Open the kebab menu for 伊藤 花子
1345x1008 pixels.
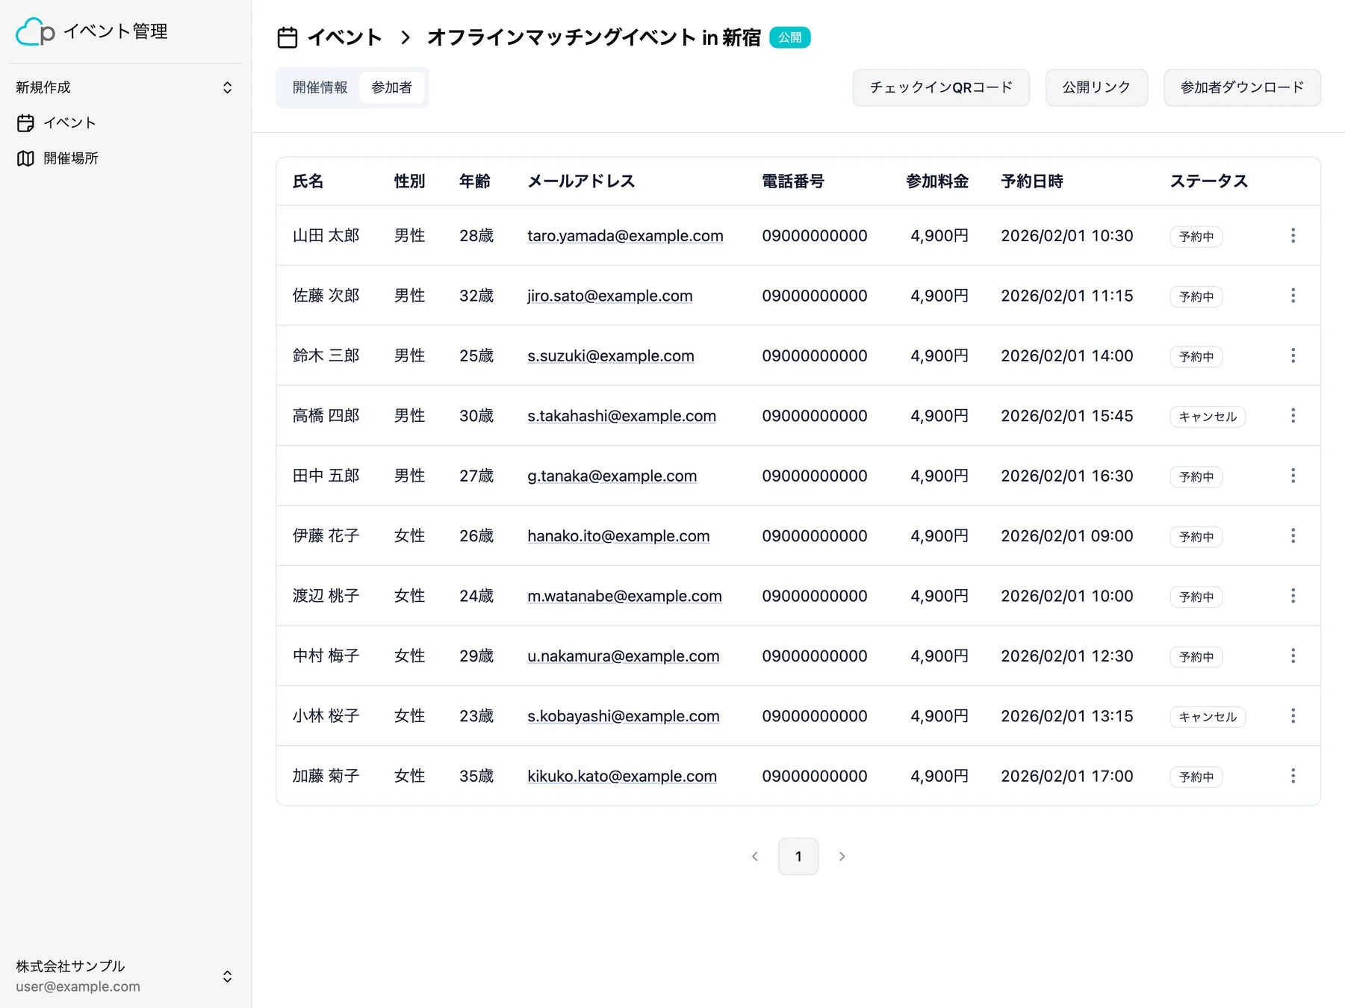click(1293, 535)
